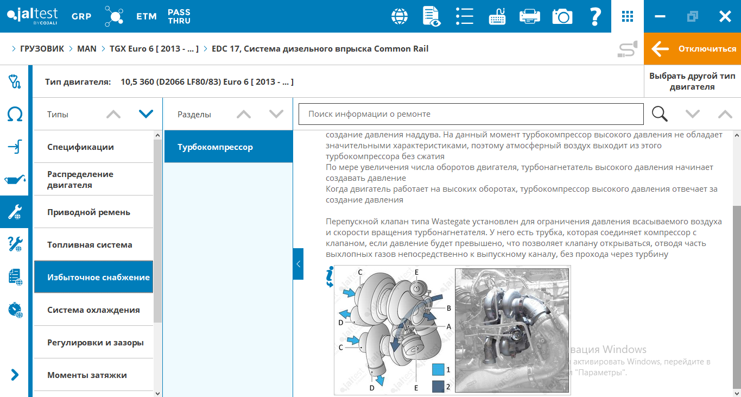Open help question mark icon
741x397 pixels.
click(595, 16)
